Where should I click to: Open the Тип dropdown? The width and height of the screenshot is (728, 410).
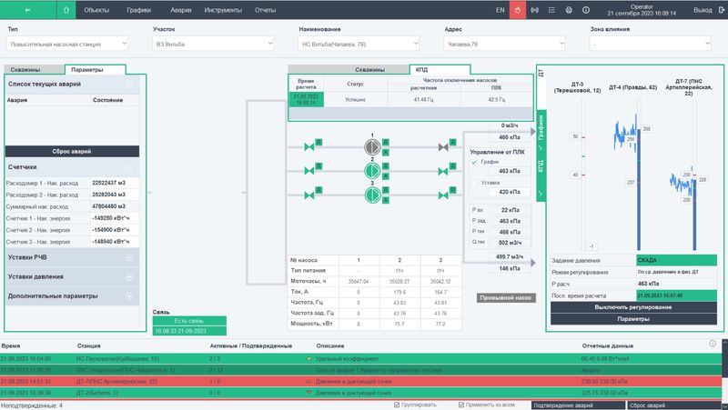pos(67,44)
